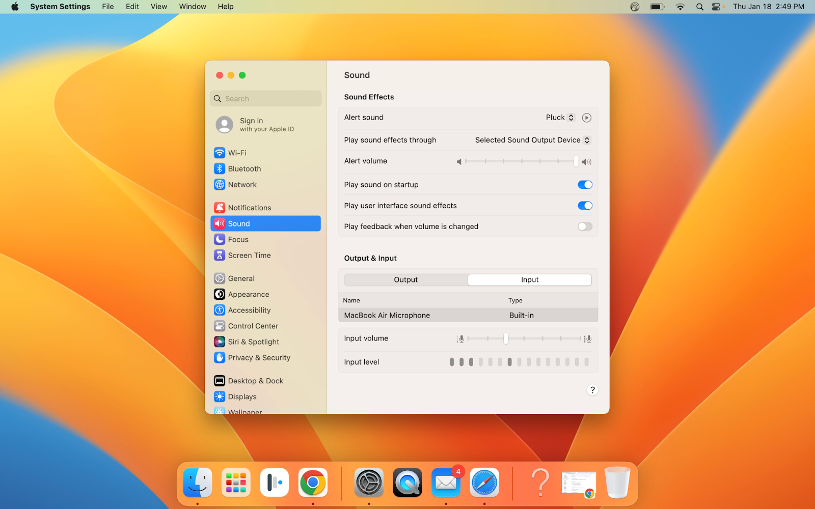
Task: Open Trash in the Dock
Action: pyautogui.click(x=617, y=482)
